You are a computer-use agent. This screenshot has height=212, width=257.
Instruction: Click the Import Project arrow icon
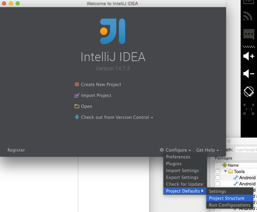(x=77, y=95)
